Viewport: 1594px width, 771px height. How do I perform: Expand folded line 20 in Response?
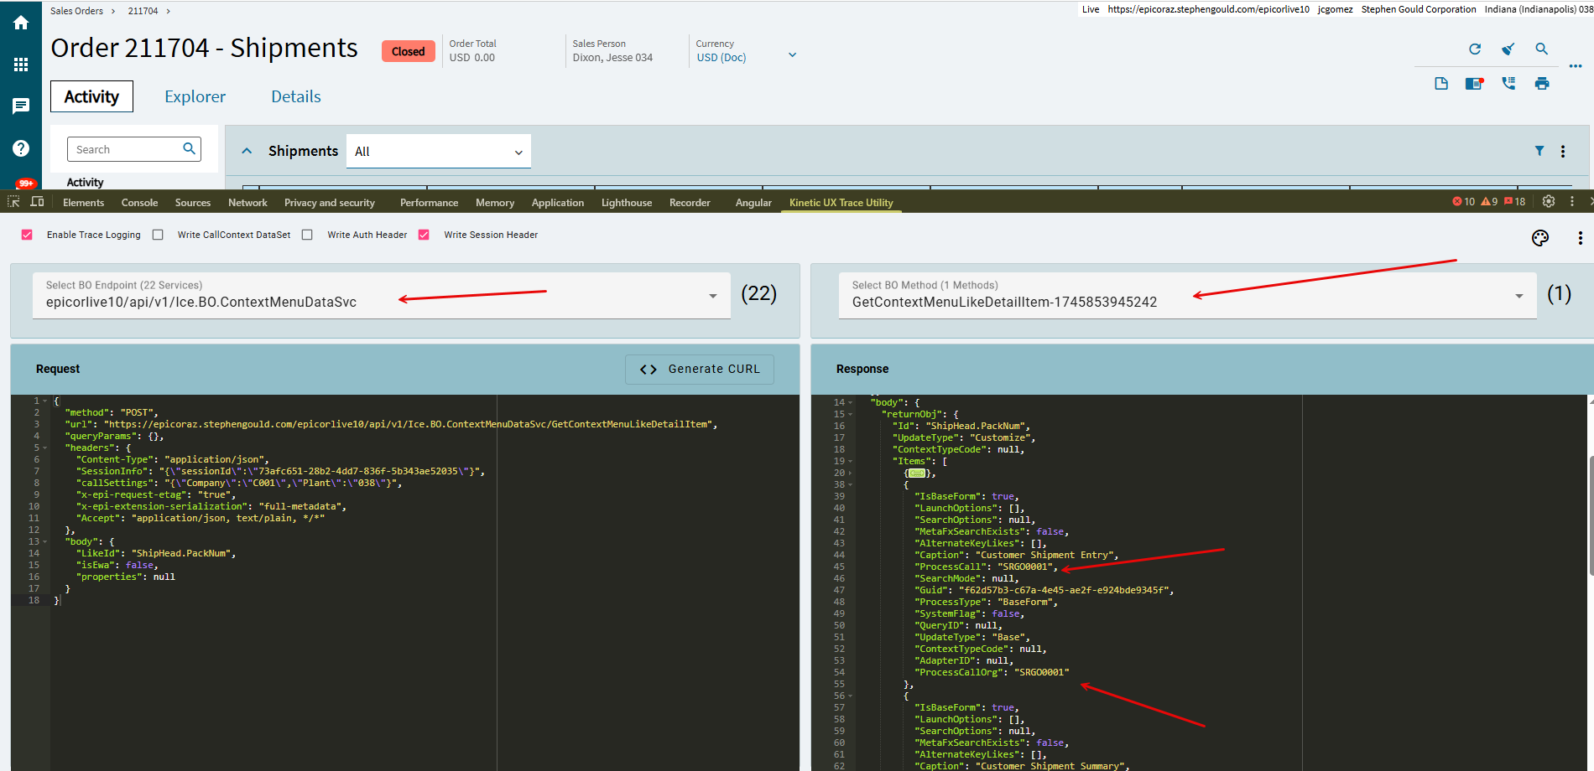850,473
